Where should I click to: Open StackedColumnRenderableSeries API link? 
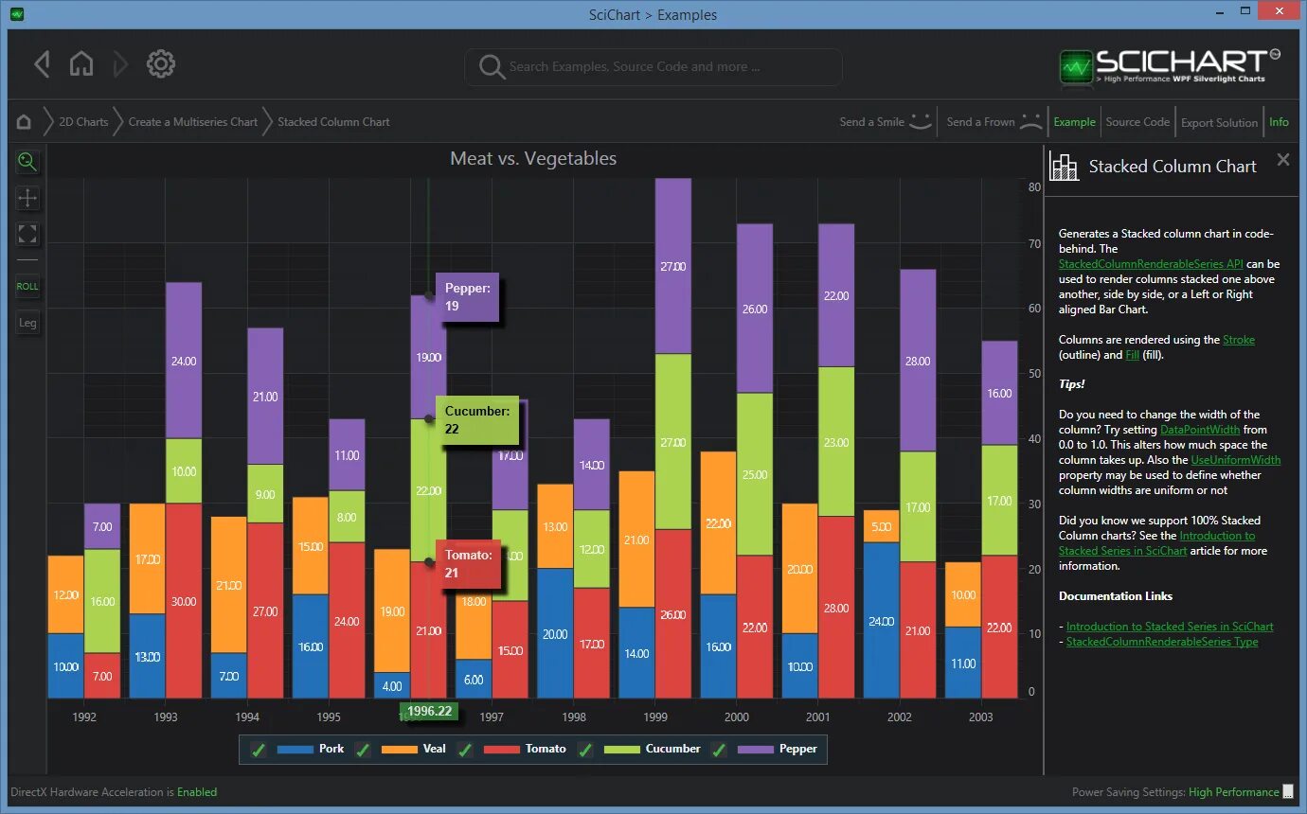click(x=1151, y=264)
